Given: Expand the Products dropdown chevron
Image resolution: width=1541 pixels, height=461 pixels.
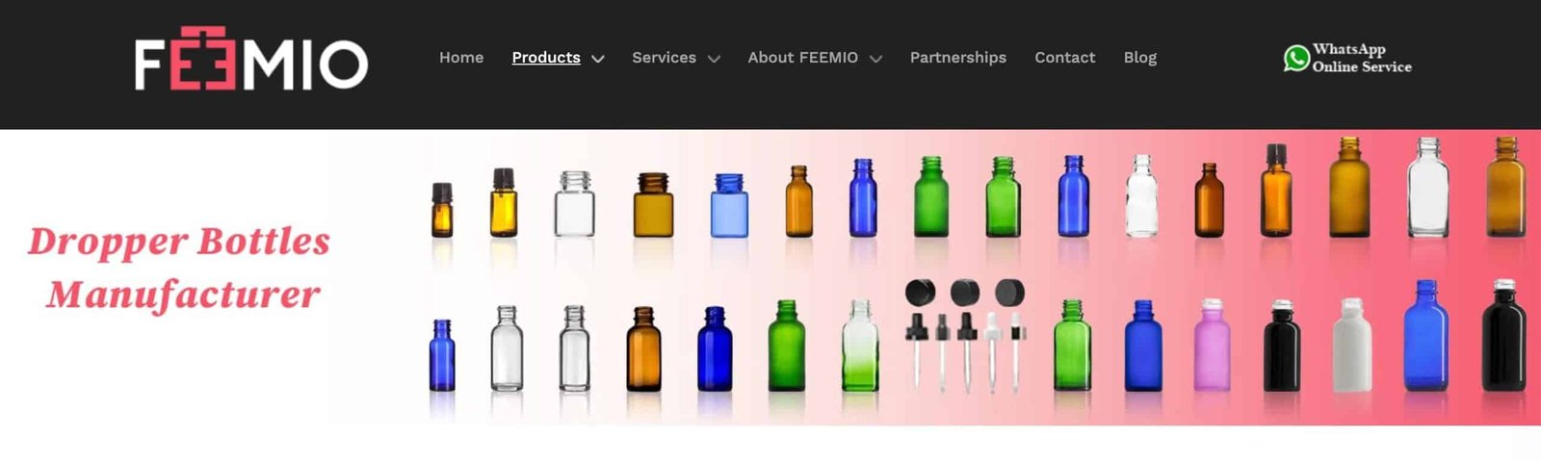Looking at the screenshot, I should 598,59.
